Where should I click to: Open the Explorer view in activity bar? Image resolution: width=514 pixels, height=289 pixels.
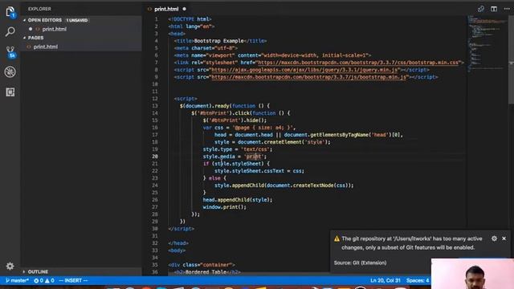[x=10, y=12]
